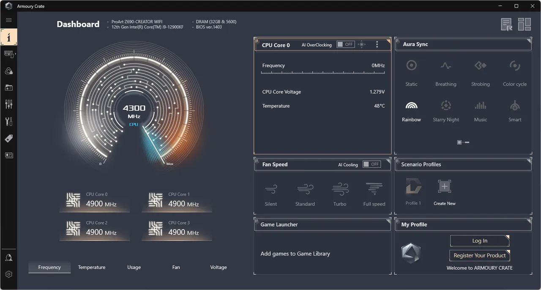The image size is (541, 290).
Task: Select the Dashboard info icon in sidebar
Action: point(9,37)
